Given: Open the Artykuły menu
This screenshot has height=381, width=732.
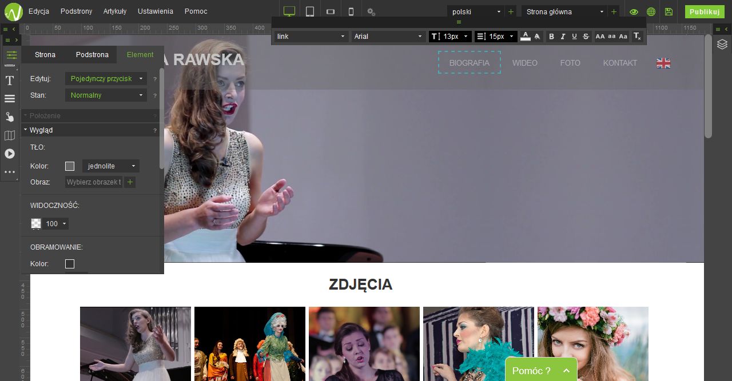Looking at the screenshot, I should point(115,11).
